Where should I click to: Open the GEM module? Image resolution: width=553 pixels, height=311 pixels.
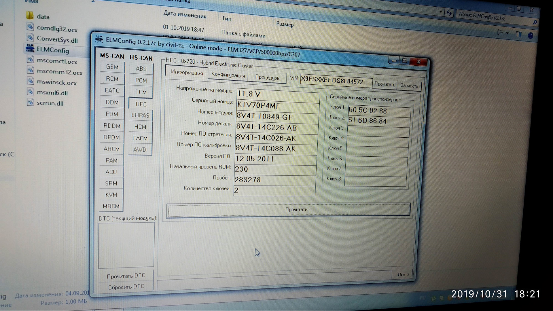pos(112,67)
